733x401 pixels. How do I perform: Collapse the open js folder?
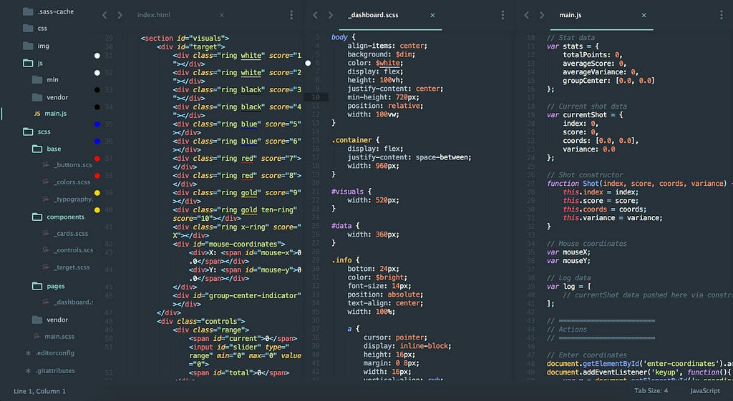point(33,63)
